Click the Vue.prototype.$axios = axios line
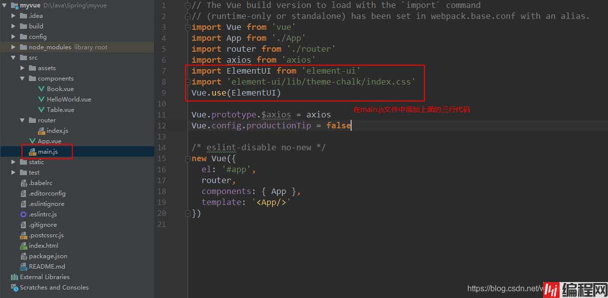Viewport: 608px width, 298px height. click(261, 115)
